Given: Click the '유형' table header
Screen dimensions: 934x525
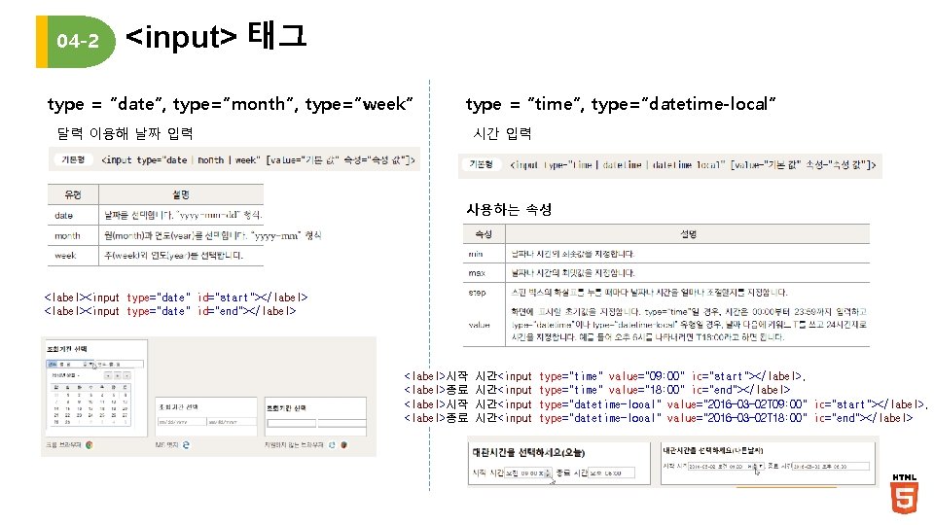Looking at the screenshot, I should 73,194.
